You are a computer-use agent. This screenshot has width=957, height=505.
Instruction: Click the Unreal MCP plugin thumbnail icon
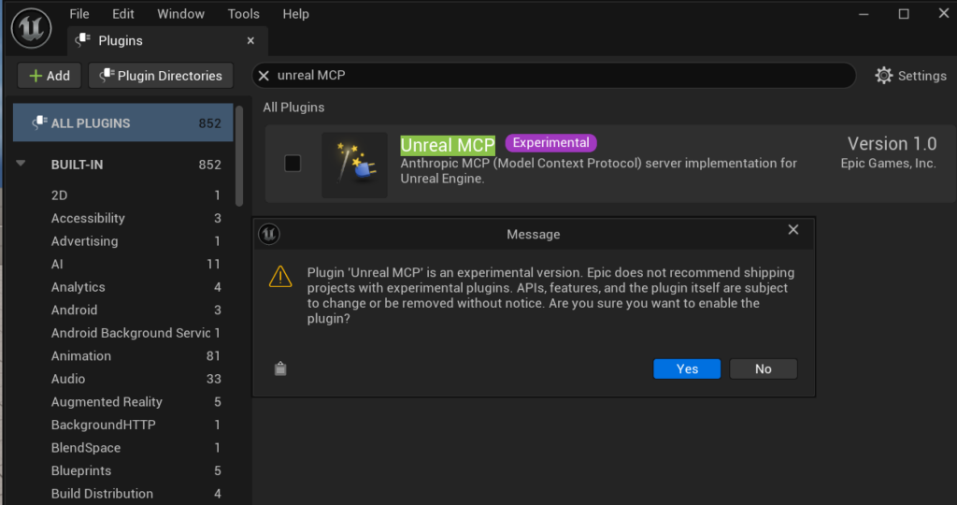pyautogui.click(x=354, y=165)
